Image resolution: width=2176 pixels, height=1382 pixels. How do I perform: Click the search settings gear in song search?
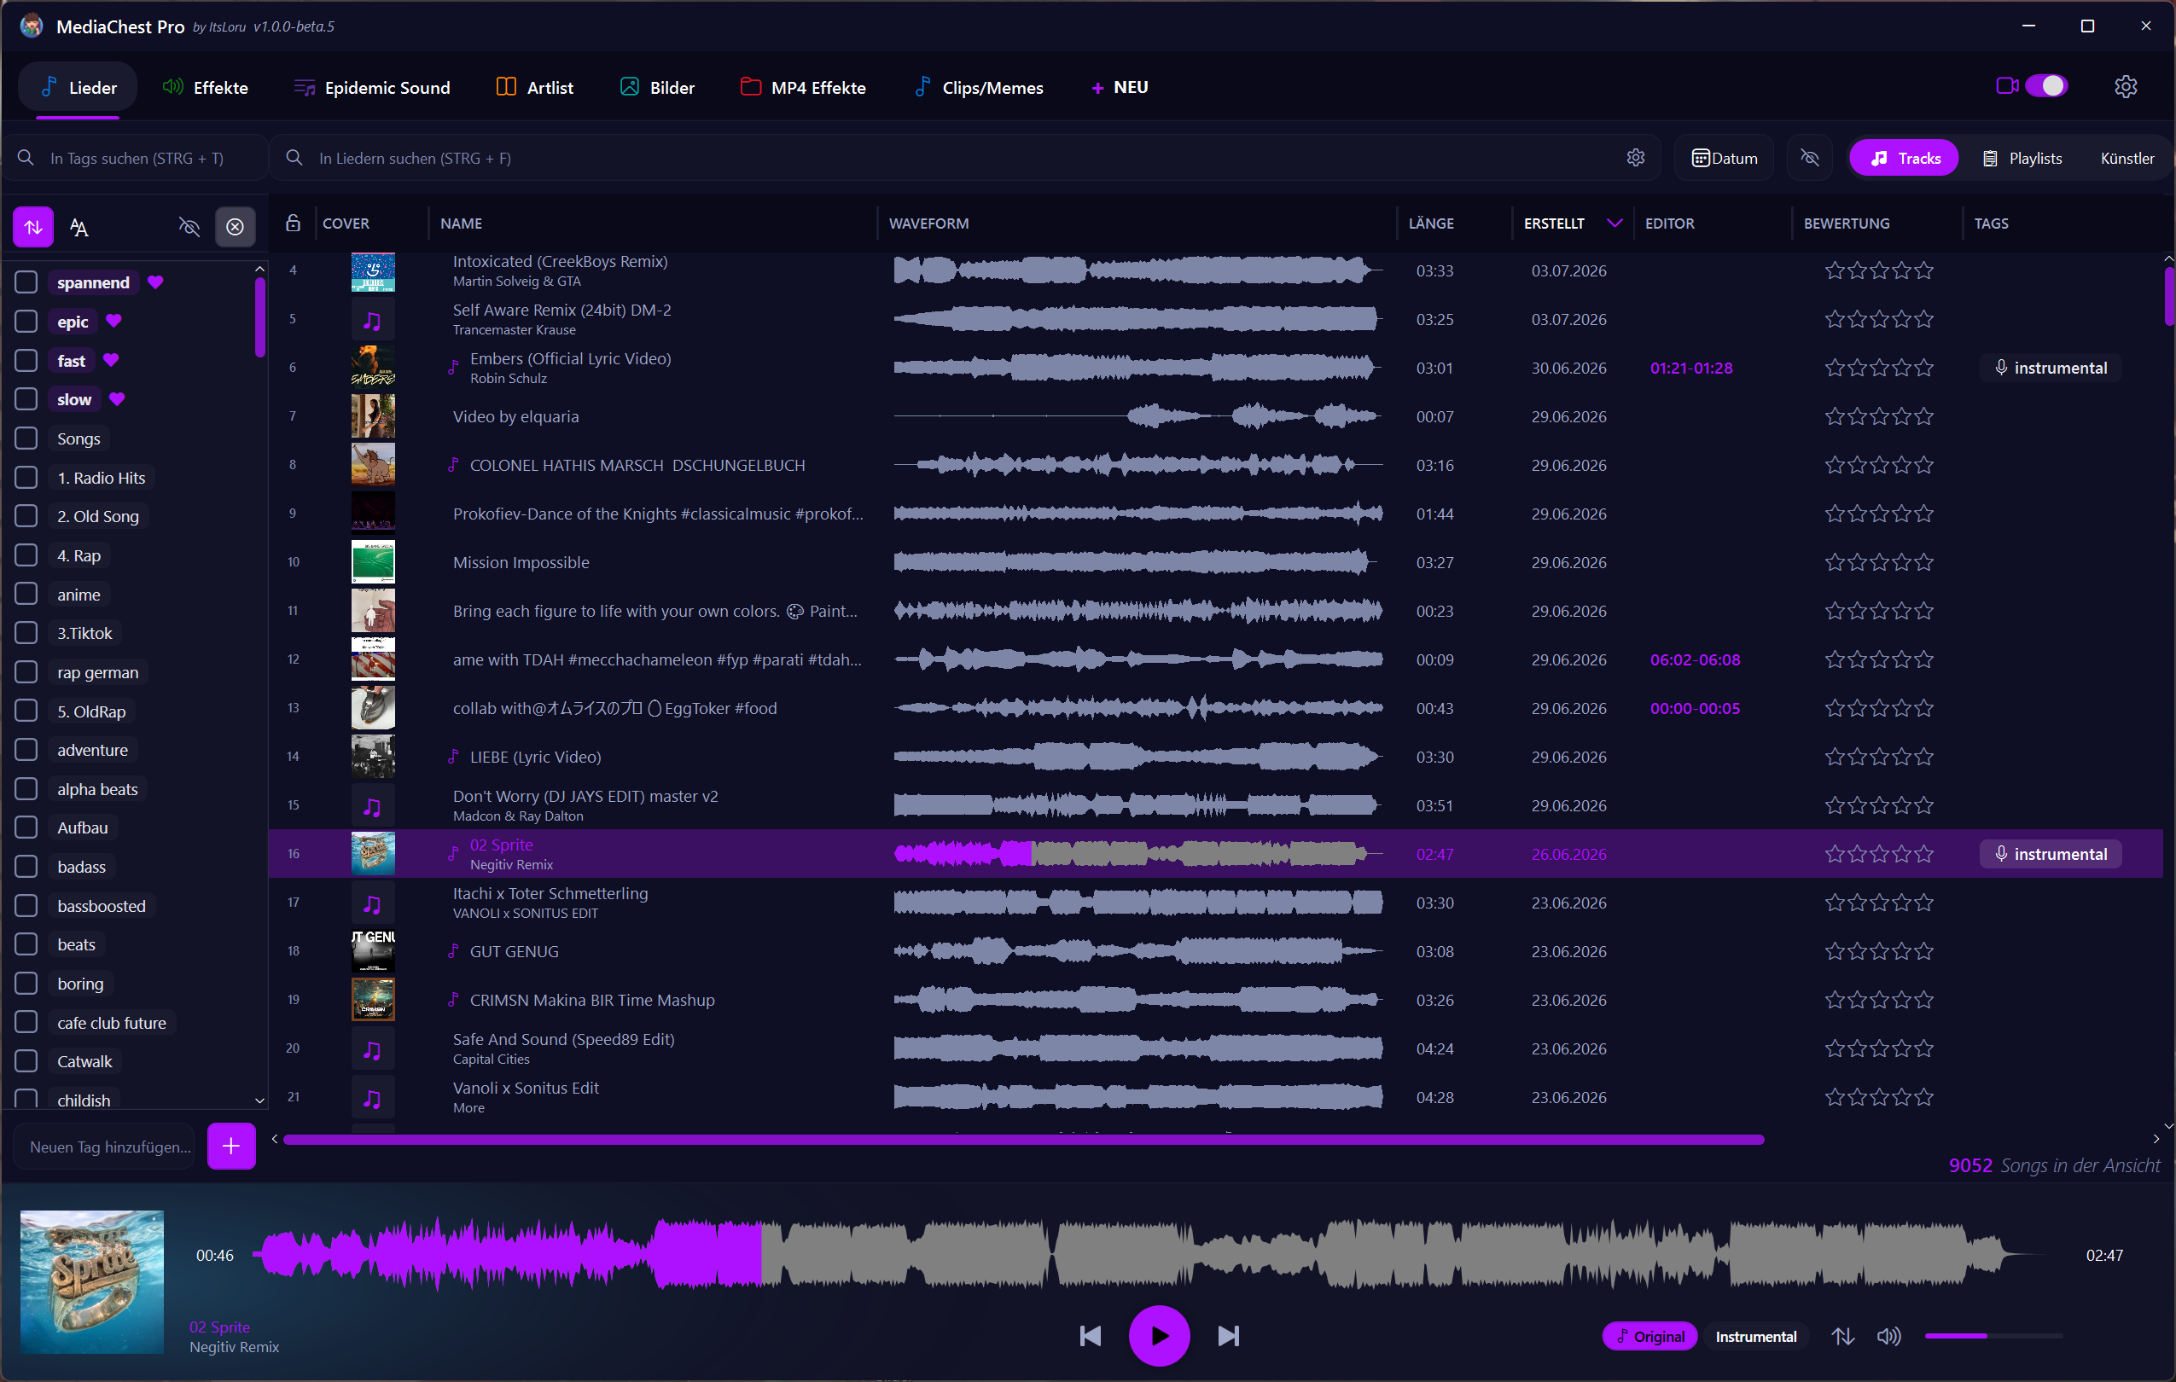point(1635,158)
